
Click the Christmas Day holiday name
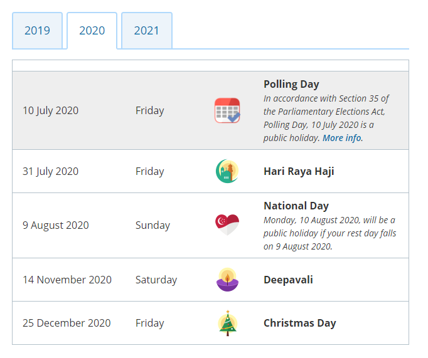click(300, 323)
